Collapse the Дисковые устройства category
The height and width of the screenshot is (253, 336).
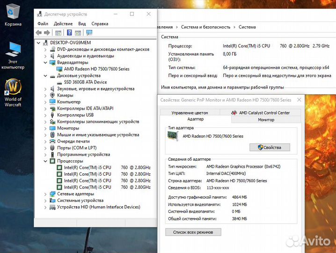click(45, 76)
